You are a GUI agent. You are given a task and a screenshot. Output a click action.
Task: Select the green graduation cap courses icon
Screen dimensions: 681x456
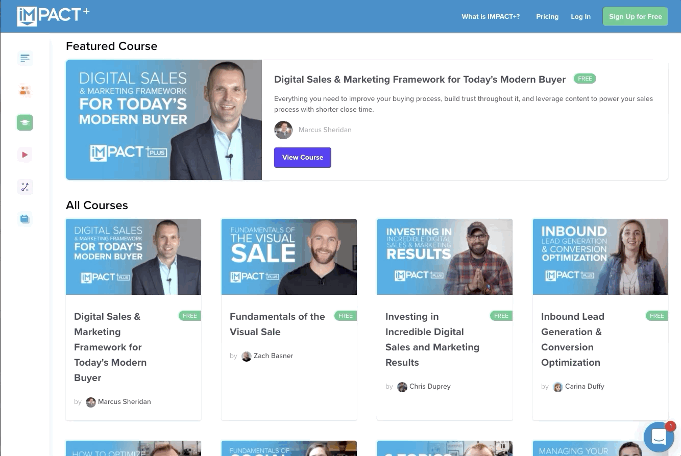tap(25, 122)
